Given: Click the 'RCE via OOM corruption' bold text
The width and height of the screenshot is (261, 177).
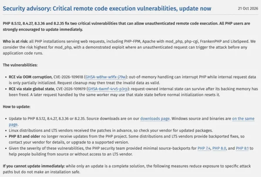Looking at the screenshot, I should click(30, 77).
